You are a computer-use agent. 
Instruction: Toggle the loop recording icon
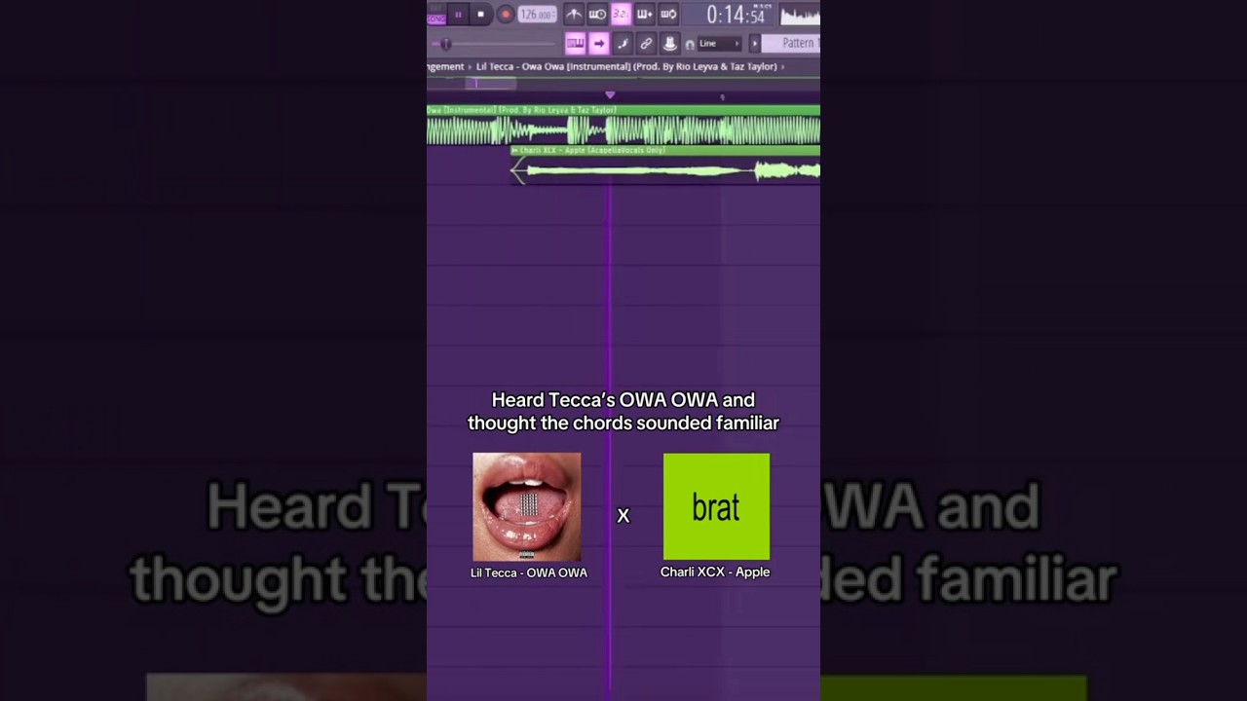668,14
